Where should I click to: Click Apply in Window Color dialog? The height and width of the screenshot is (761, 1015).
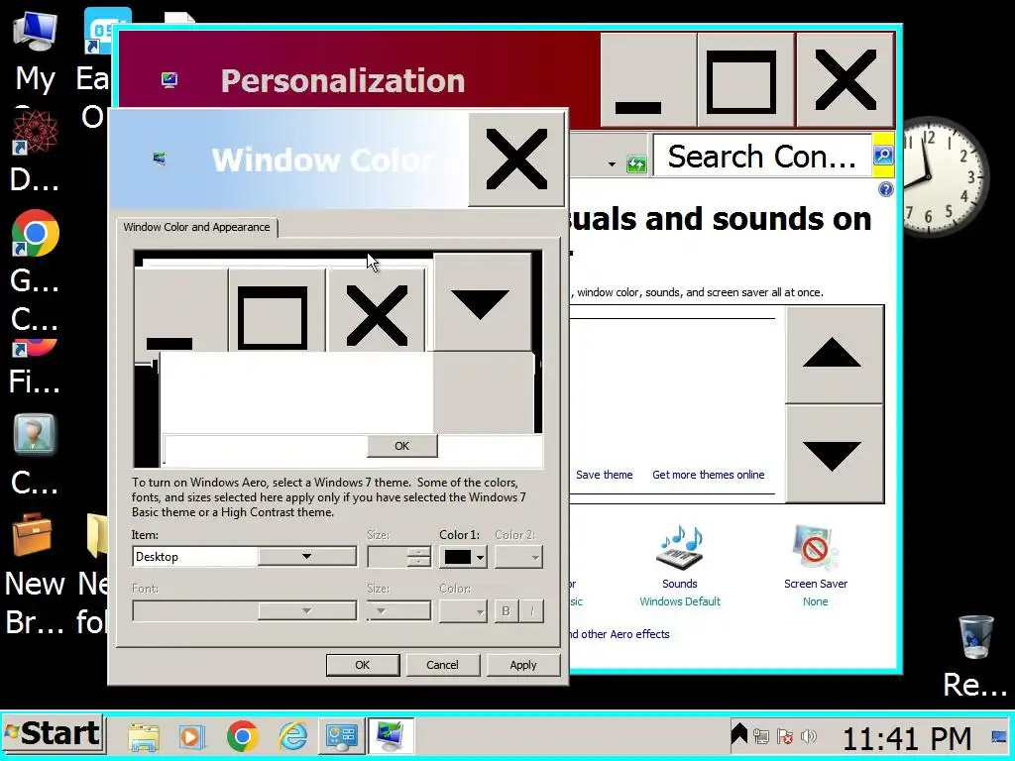click(523, 665)
